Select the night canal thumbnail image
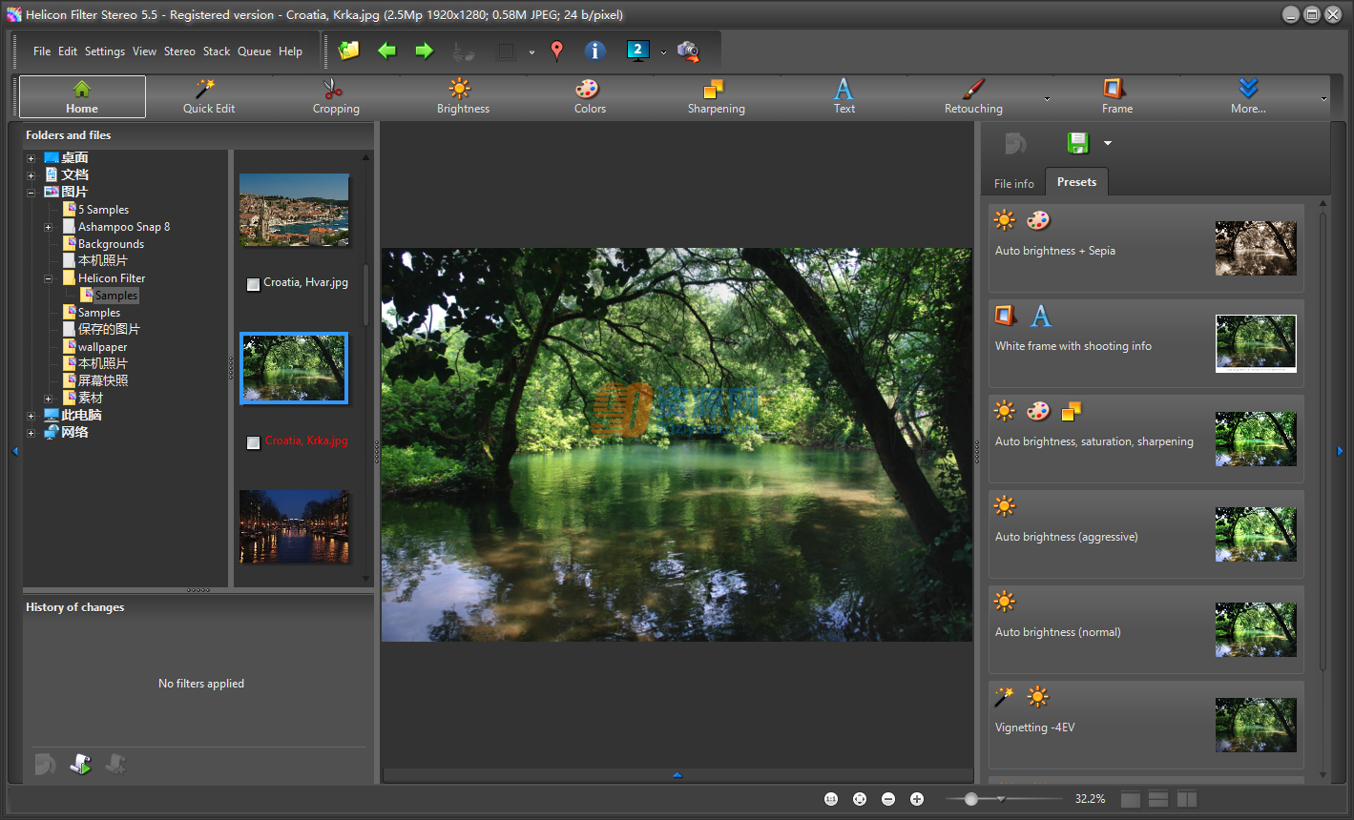 [294, 526]
